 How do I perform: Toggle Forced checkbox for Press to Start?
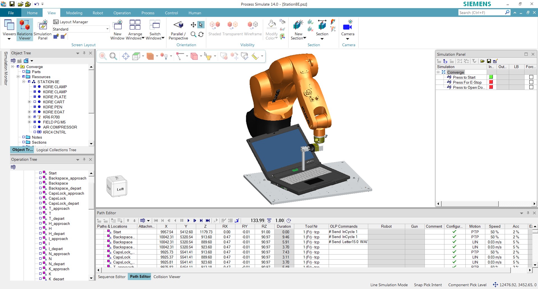coord(531,77)
